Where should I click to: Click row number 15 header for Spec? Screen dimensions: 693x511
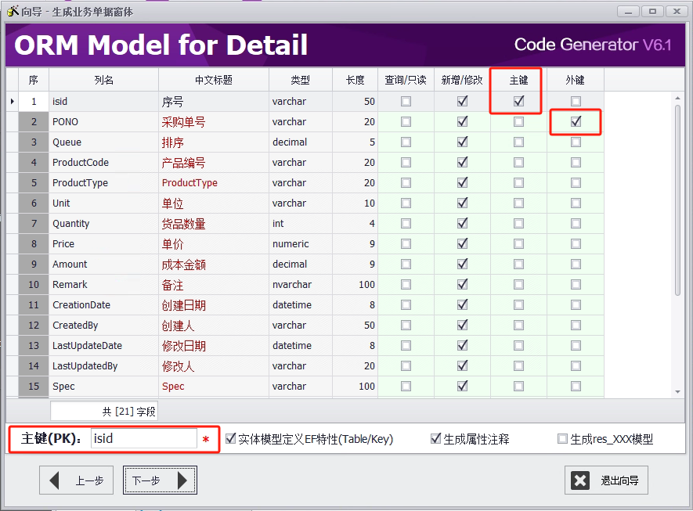[x=34, y=386]
